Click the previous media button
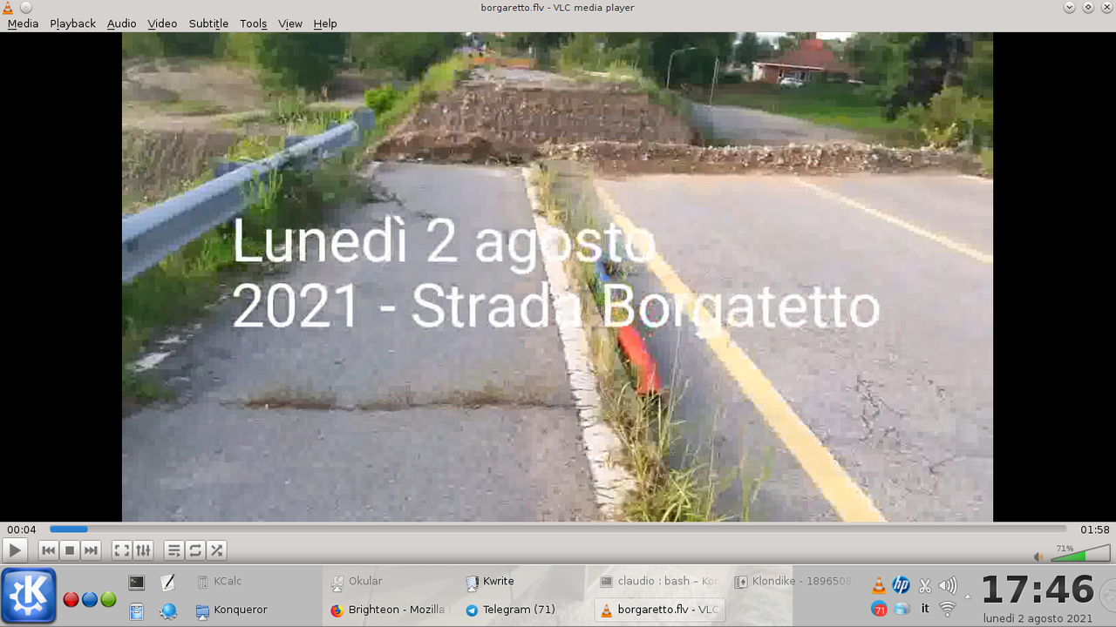The image size is (1116, 627). click(49, 550)
